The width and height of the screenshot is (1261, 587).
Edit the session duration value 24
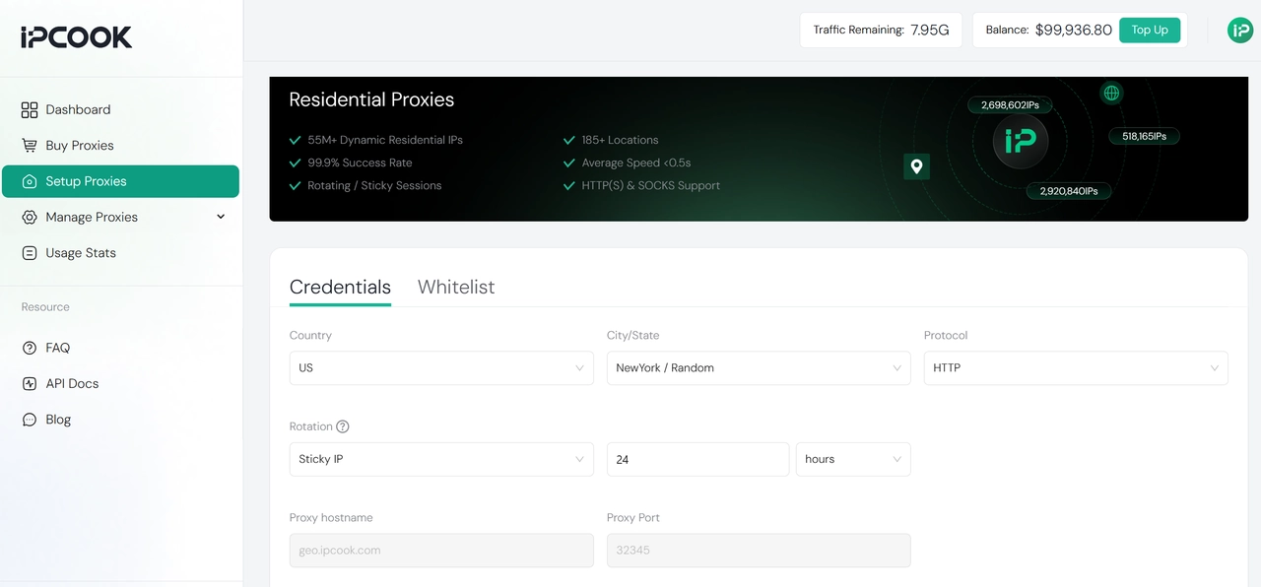coord(697,459)
